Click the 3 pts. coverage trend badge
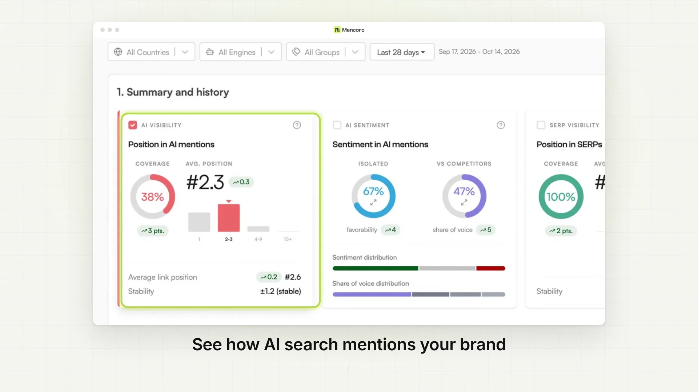Image resolution: width=698 pixels, height=392 pixels. pyautogui.click(x=153, y=231)
